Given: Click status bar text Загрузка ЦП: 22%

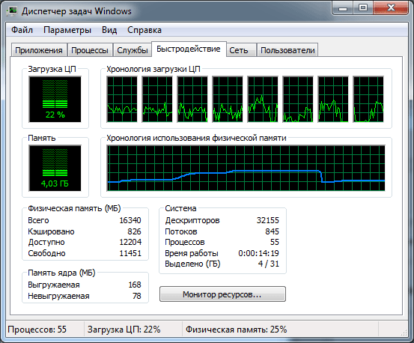Looking at the screenshot, I should pyautogui.click(x=124, y=330).
